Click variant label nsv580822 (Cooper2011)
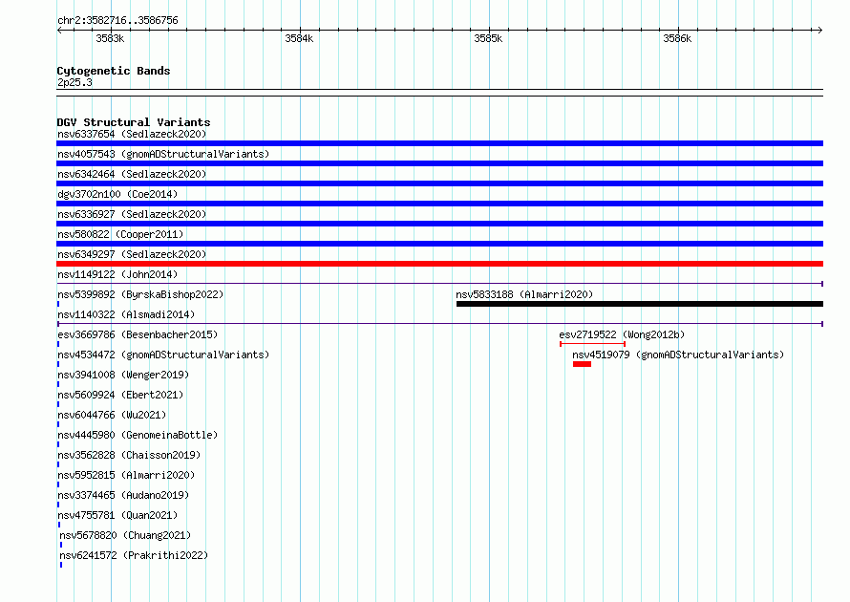This screenshot has width=850, height=602. pyautogui.click(x=120, y=234)
